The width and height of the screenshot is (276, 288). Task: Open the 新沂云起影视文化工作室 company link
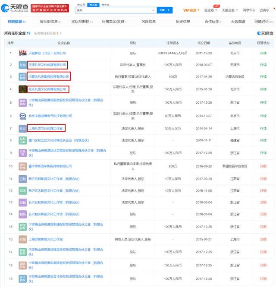click(x=54, y=179)
